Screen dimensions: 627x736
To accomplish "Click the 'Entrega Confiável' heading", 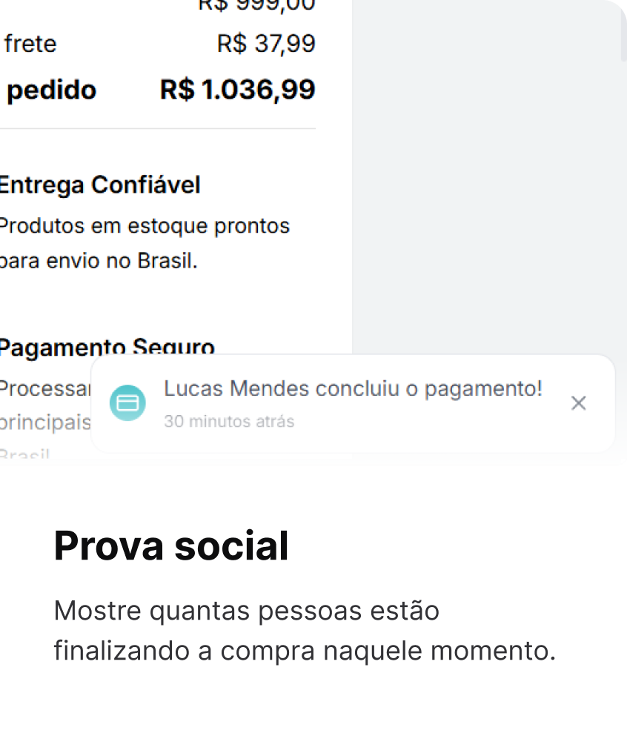I will [x=99, y=185].
